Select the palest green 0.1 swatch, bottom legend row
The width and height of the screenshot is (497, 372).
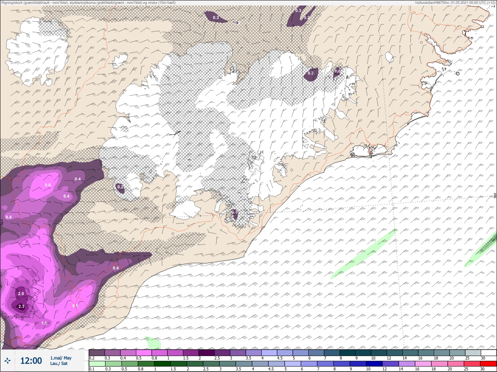click(x=97, y=363)
